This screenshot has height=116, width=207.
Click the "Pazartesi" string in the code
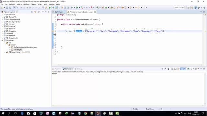coord(92,31)
